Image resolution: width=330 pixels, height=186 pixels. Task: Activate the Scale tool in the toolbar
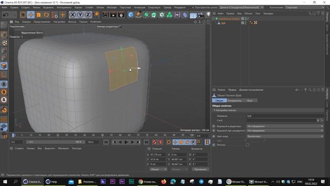coord(39,15)
